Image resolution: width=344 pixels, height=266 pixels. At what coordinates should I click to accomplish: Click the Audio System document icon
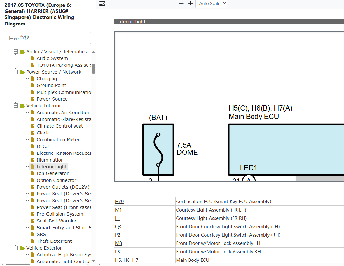(33, 58)
